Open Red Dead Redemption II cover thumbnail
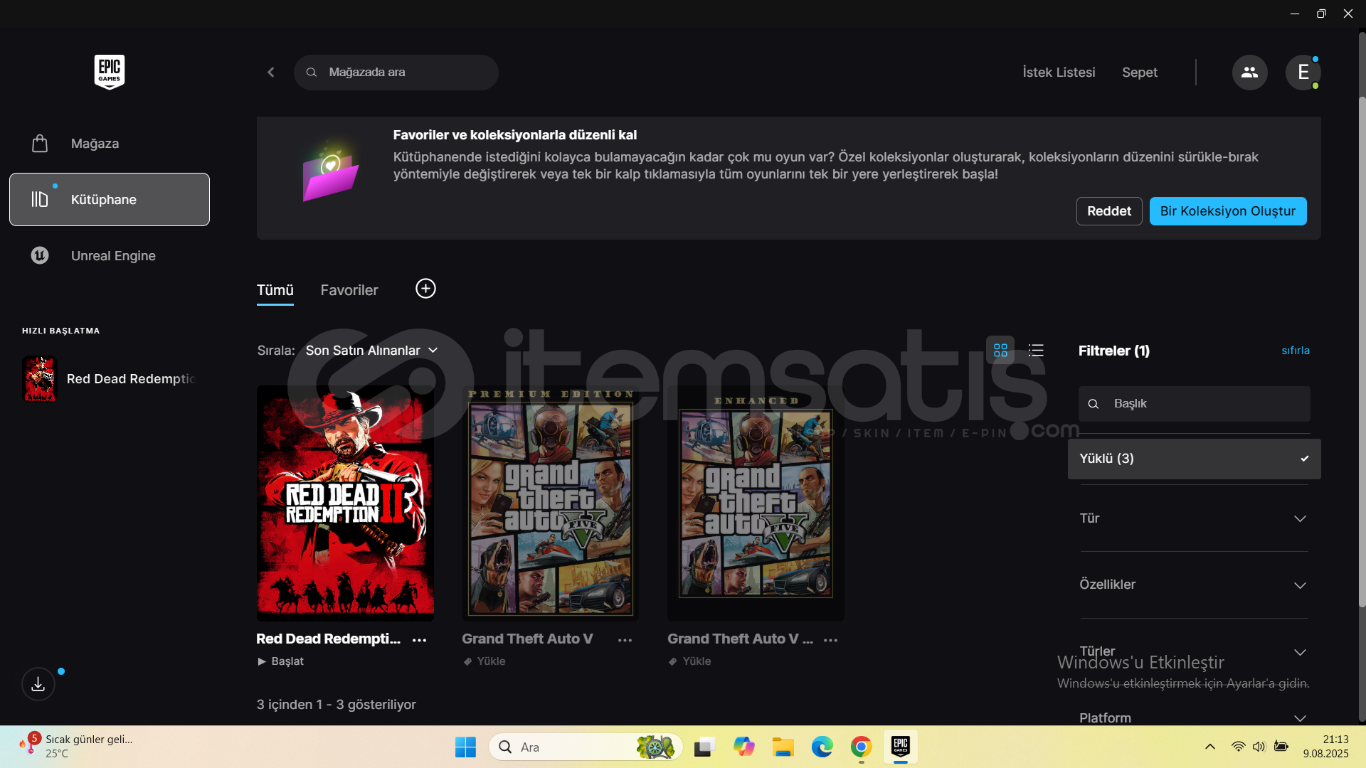The height and width of the screenshot is (768, 1366). 345,503
